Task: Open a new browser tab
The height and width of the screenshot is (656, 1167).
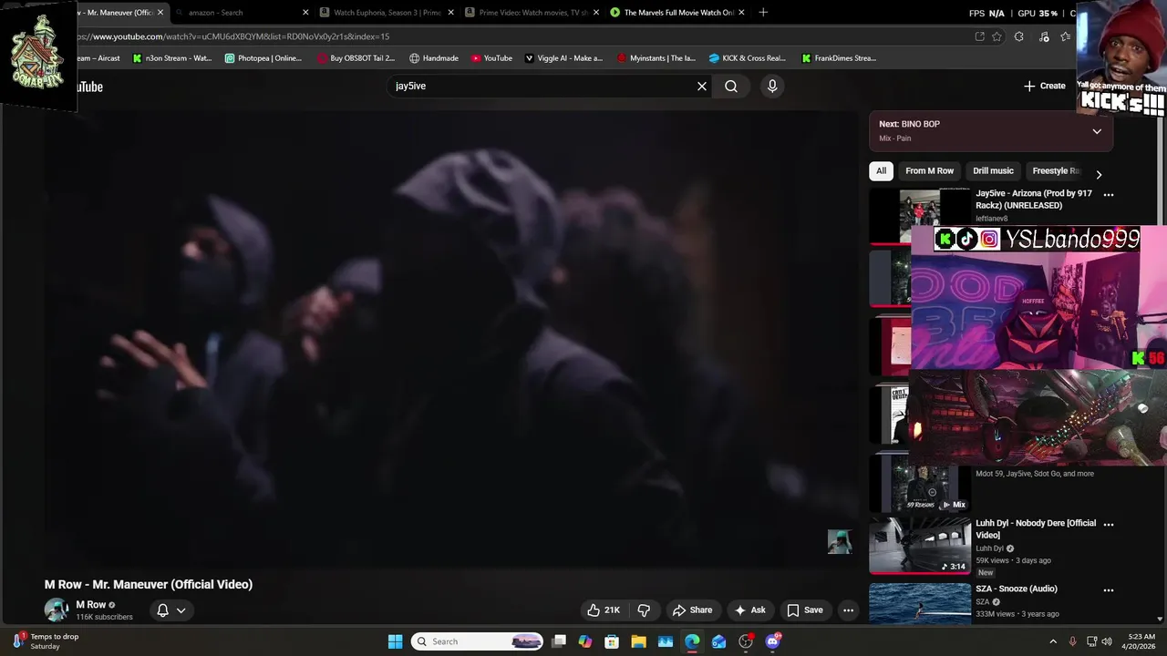Action: tap(763, 13)
